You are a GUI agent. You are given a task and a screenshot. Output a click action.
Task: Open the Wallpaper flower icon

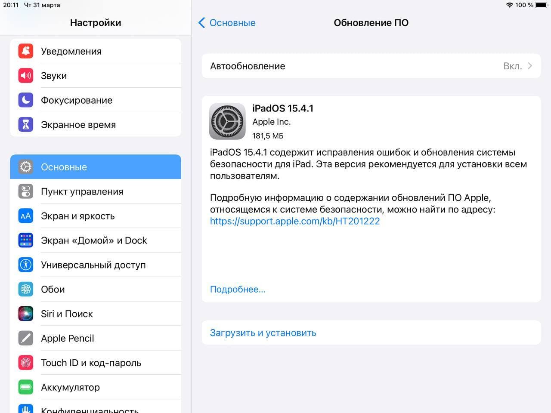(26, 289)
